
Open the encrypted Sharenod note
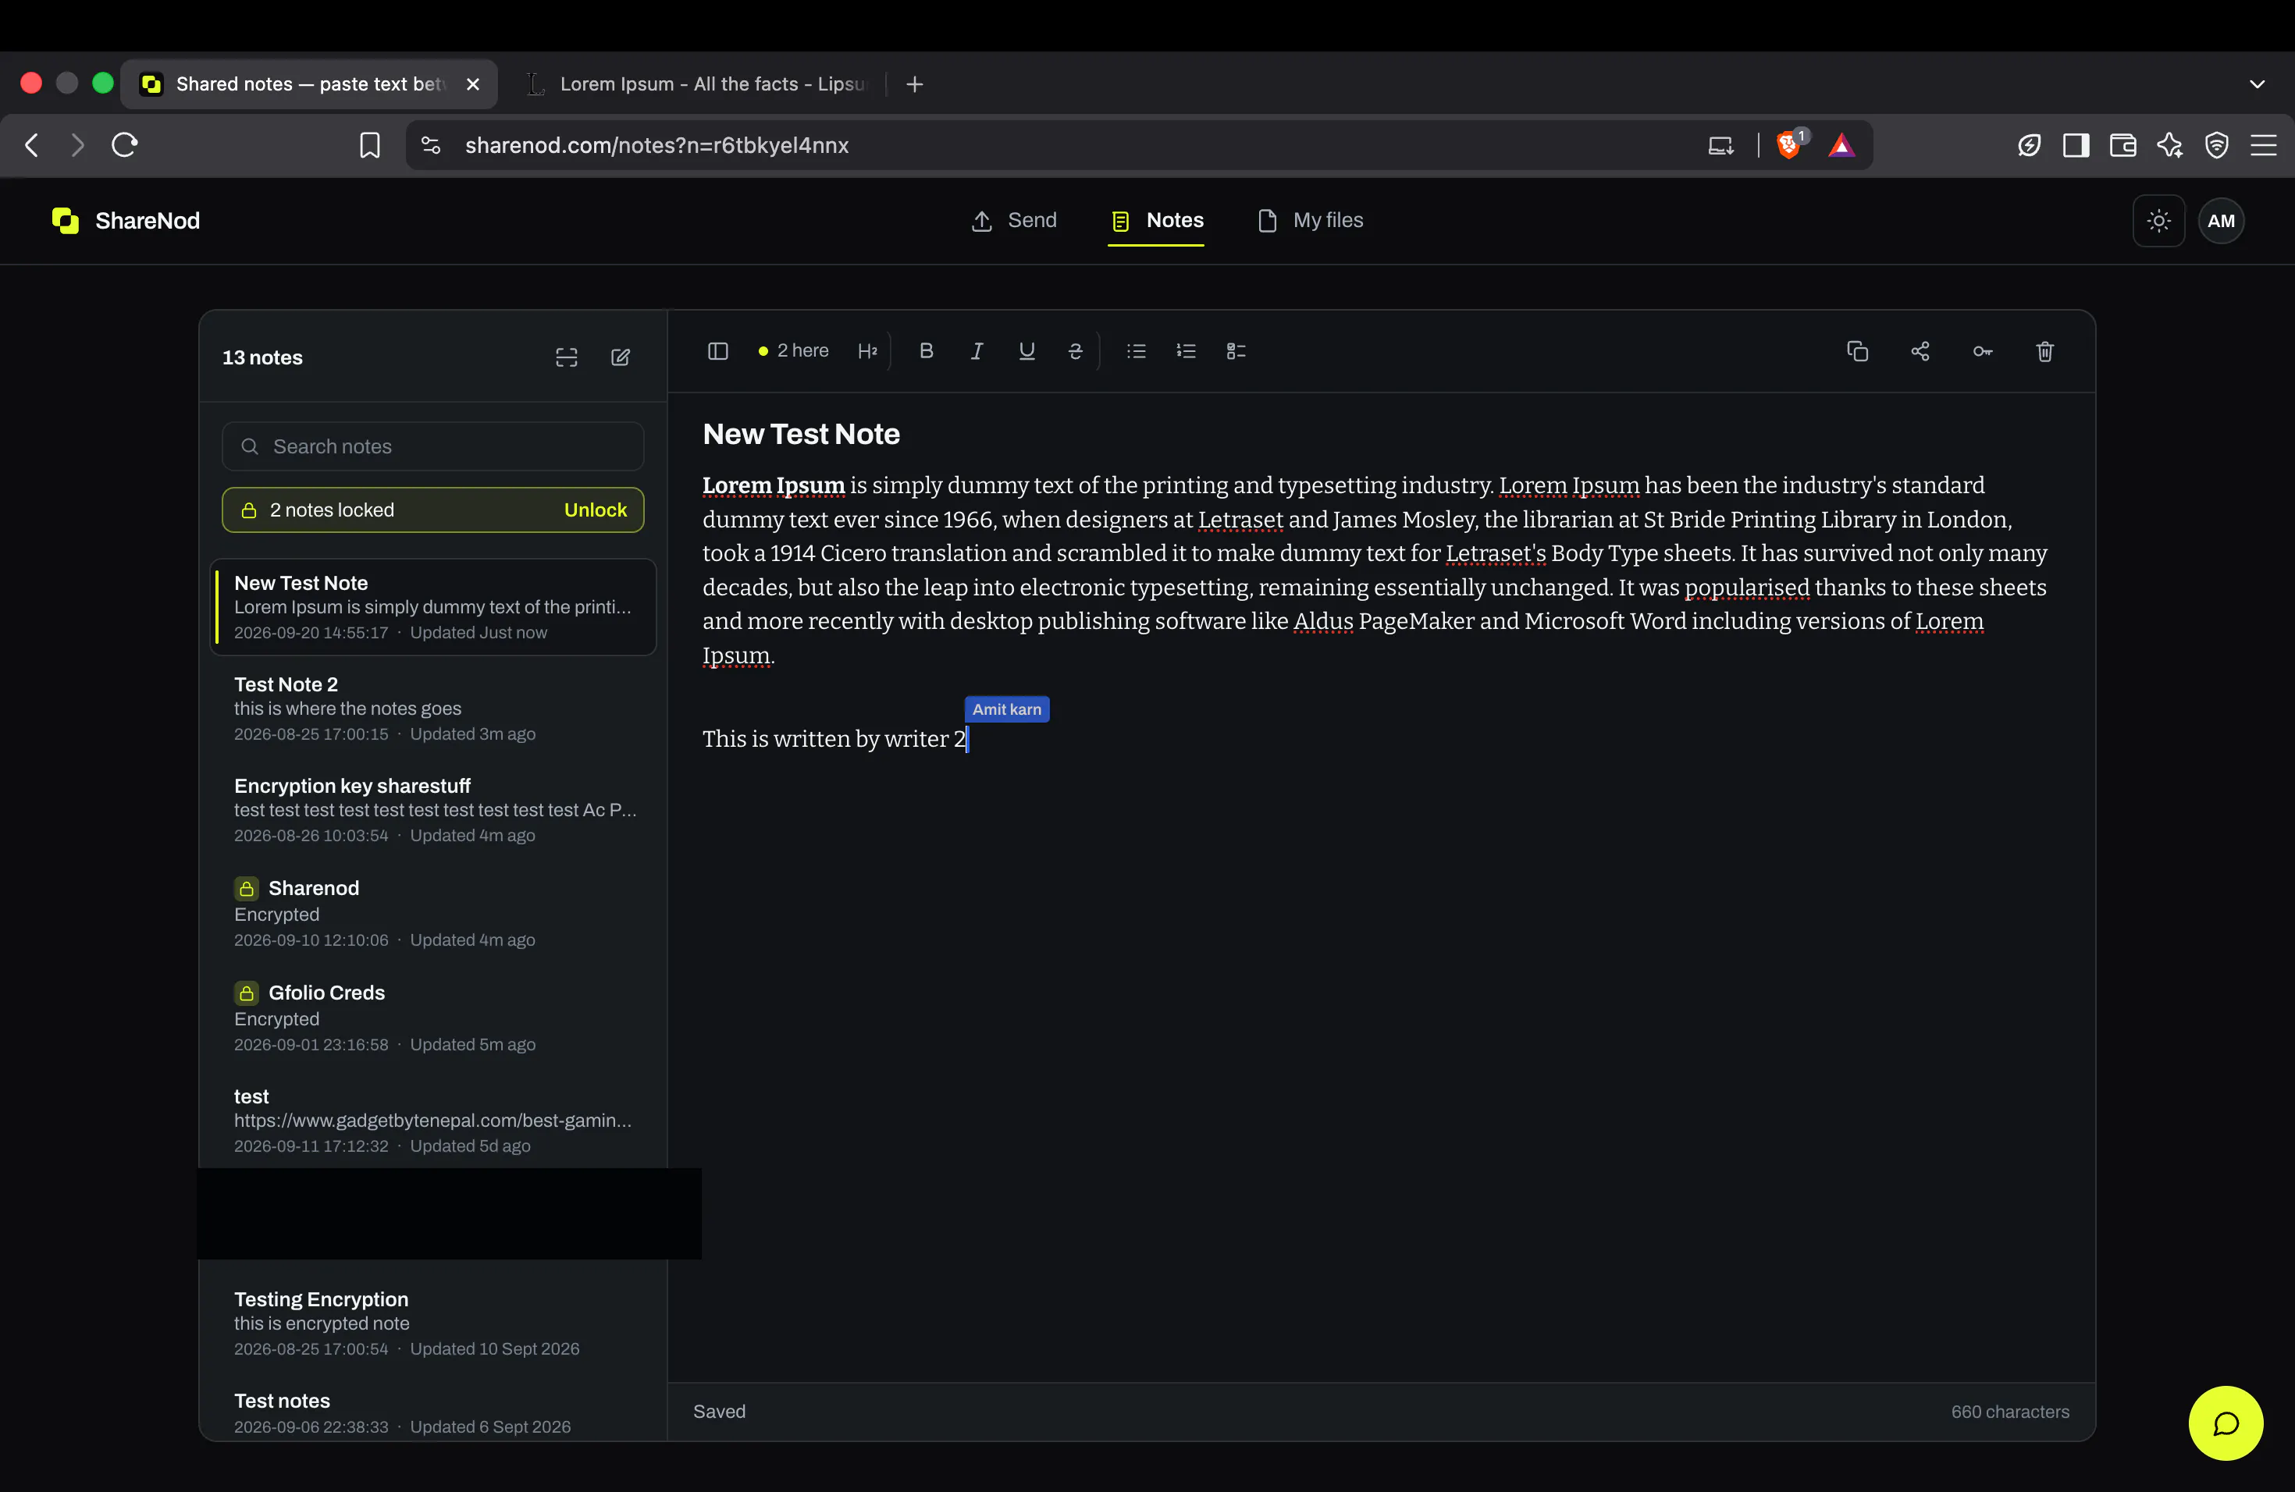point(433,913)
